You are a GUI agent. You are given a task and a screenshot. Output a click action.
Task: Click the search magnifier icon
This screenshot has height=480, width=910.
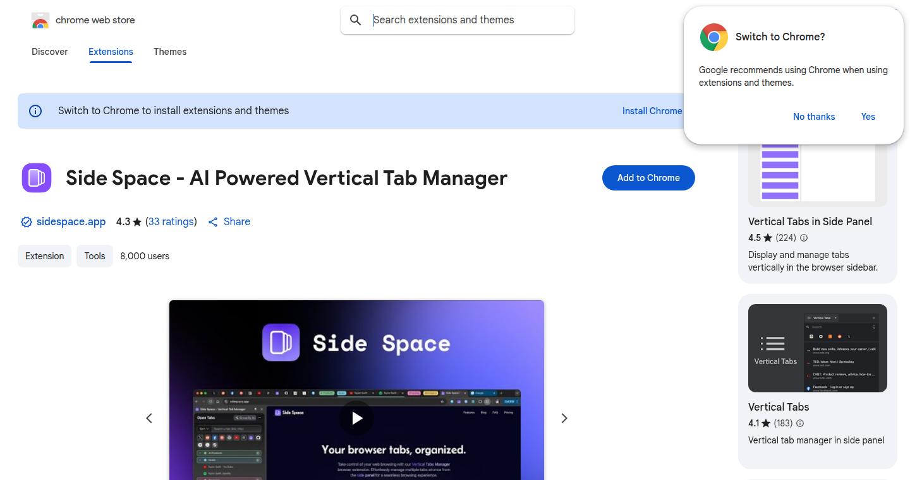tap(356, 20)
